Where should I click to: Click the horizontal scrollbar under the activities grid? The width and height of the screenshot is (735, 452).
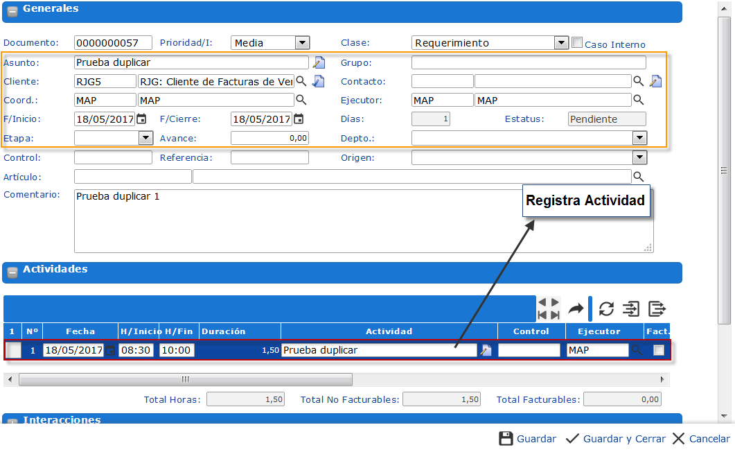coord(184,379)
